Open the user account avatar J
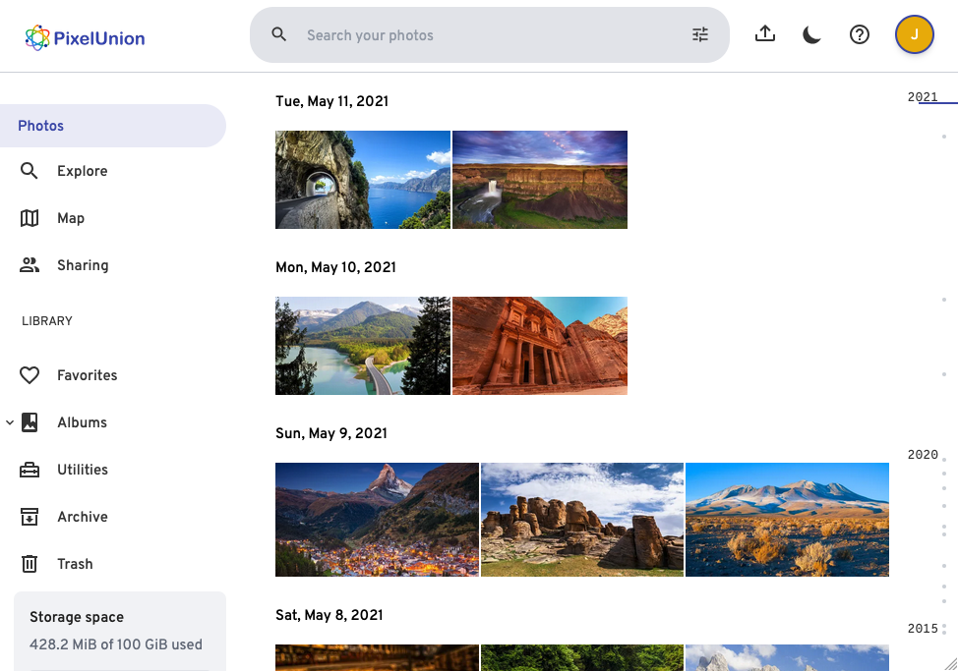Screen dimensions: 958x671 tap(914, 35)
